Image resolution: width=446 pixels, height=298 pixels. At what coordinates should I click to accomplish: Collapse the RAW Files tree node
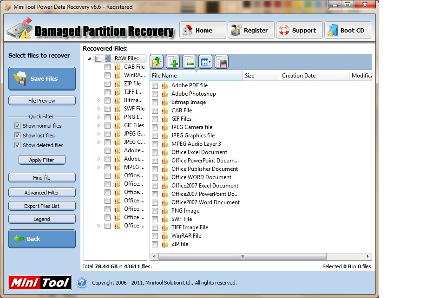[x=89, y=58]
